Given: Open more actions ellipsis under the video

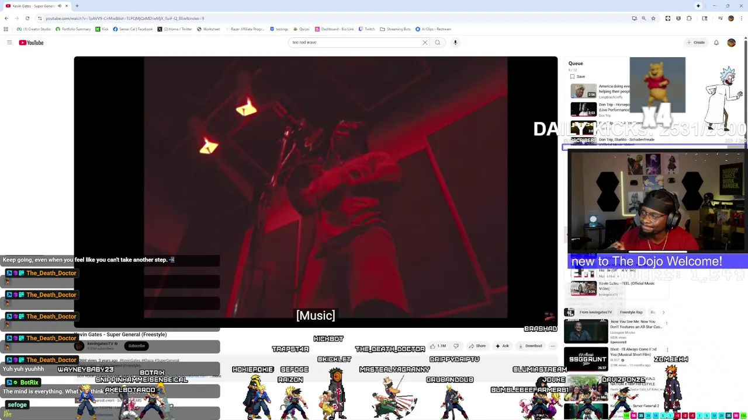Looking at the screenshot, I should pos(553,346).
